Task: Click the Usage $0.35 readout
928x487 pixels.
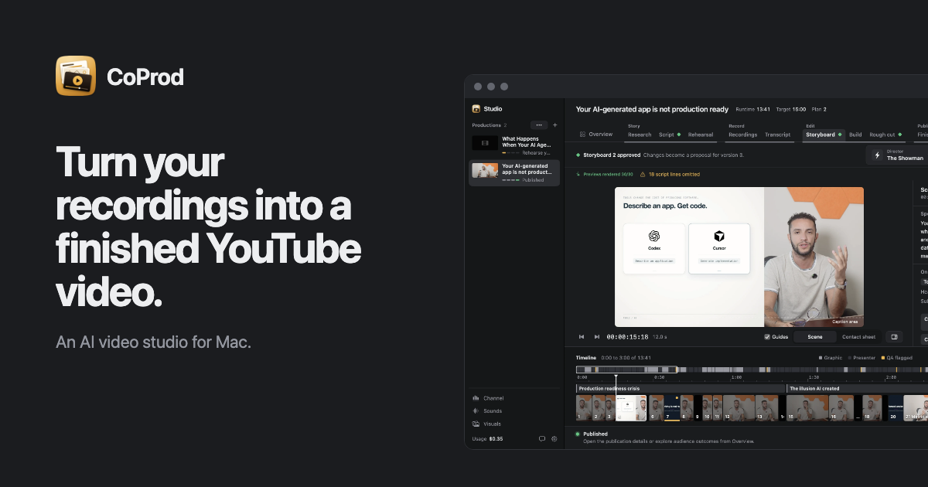Action: (487, 439)
